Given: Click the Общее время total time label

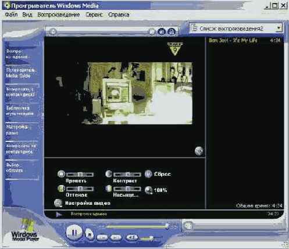Looking at the screenshot, I should pyautogui.click(x=259, y=205).
